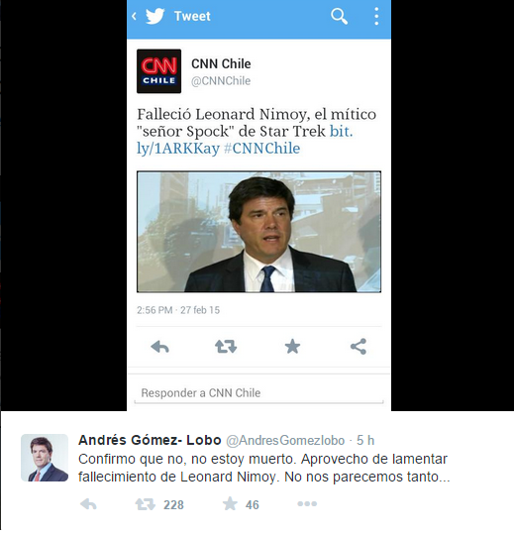Favorite the CNN Chile tweet with star

(292, 347)
